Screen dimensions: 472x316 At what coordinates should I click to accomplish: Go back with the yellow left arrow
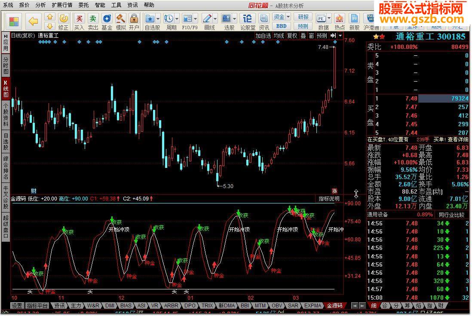pos(33,21)
